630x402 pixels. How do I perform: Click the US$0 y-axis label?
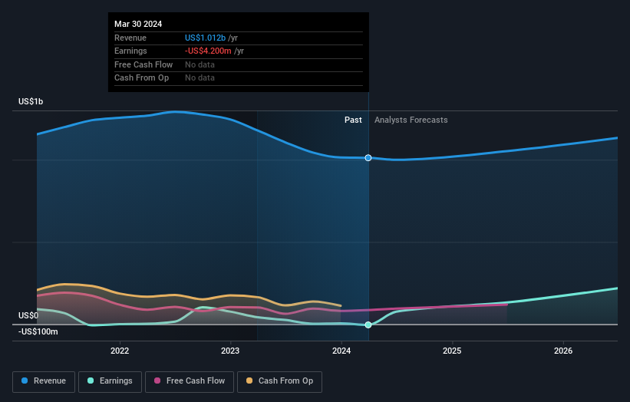[x=28, y=315]
